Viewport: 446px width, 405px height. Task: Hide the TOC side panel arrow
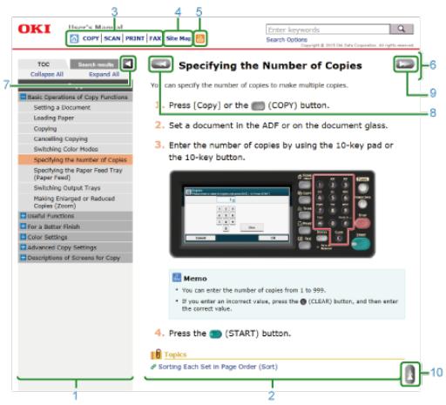pos(128,64)
